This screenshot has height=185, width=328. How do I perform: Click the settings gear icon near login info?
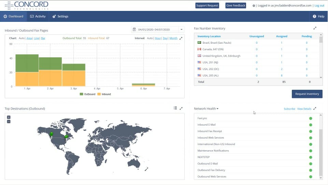[x=254, y=5]
